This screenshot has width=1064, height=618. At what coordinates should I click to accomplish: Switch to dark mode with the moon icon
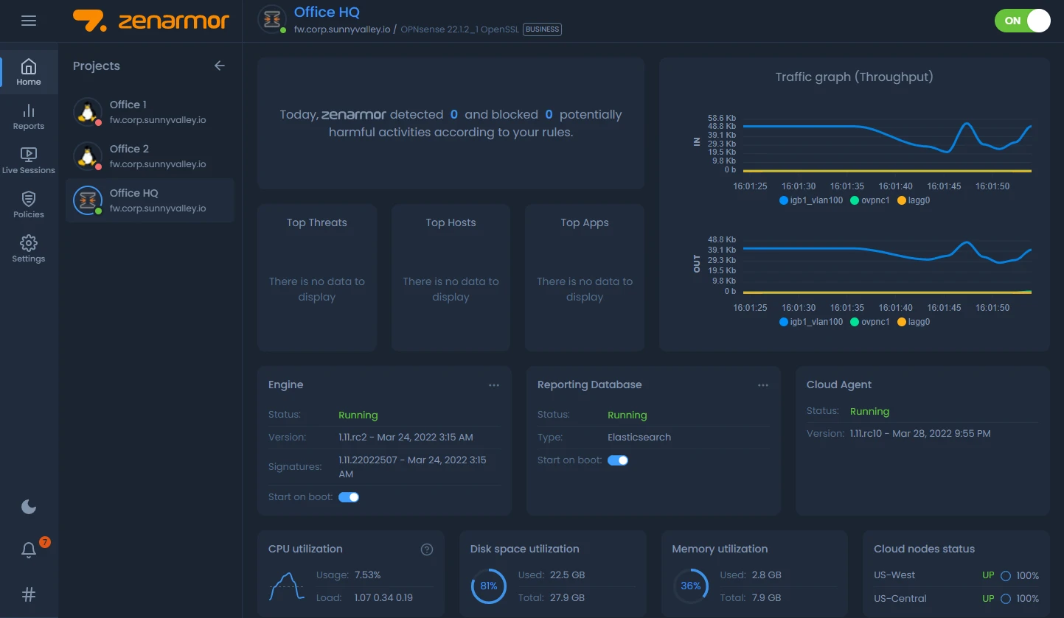29,506
